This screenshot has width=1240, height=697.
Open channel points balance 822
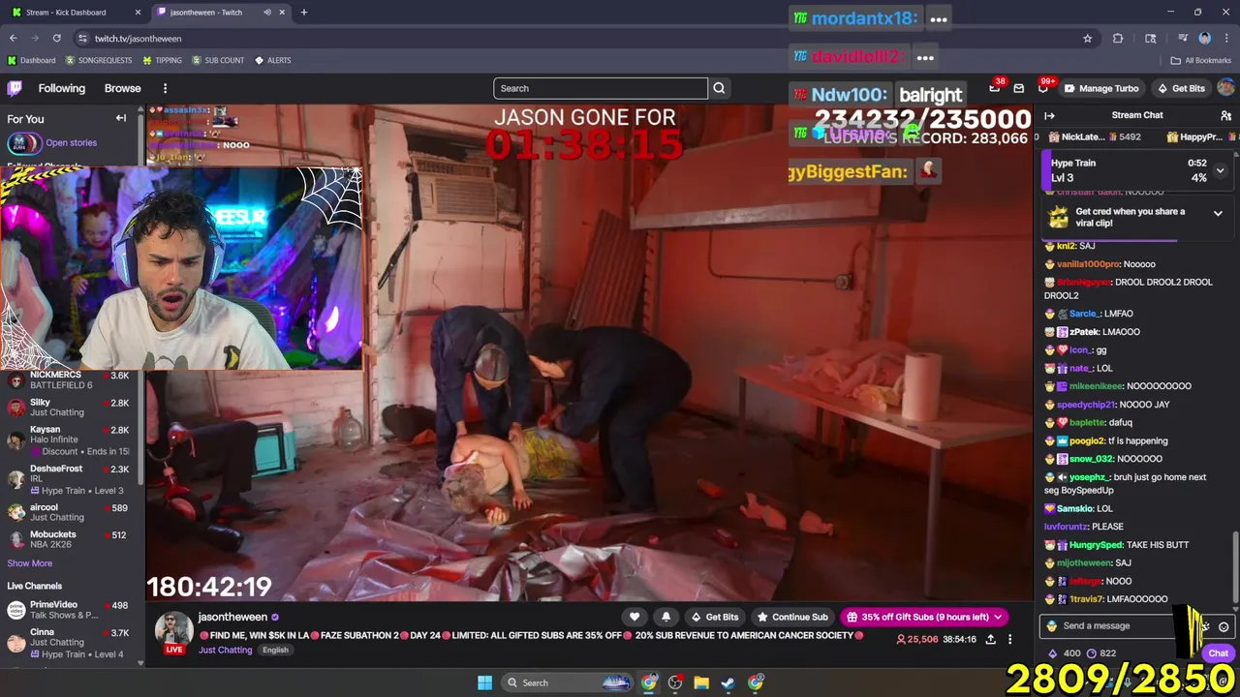click(x=1101, y=653)
